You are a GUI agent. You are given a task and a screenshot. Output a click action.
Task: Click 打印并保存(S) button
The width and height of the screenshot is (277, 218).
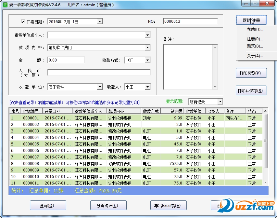click(251, 90)
